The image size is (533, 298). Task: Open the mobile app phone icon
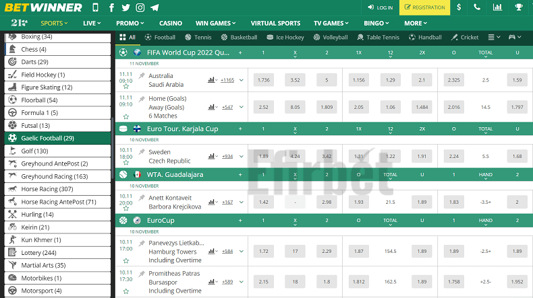point(96,7)
